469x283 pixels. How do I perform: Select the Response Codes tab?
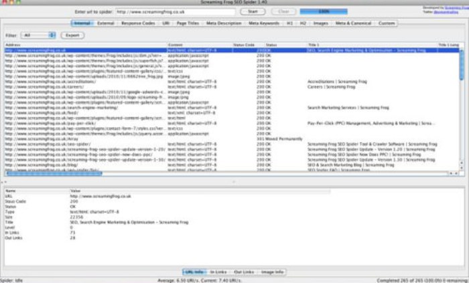click(138, 23)
